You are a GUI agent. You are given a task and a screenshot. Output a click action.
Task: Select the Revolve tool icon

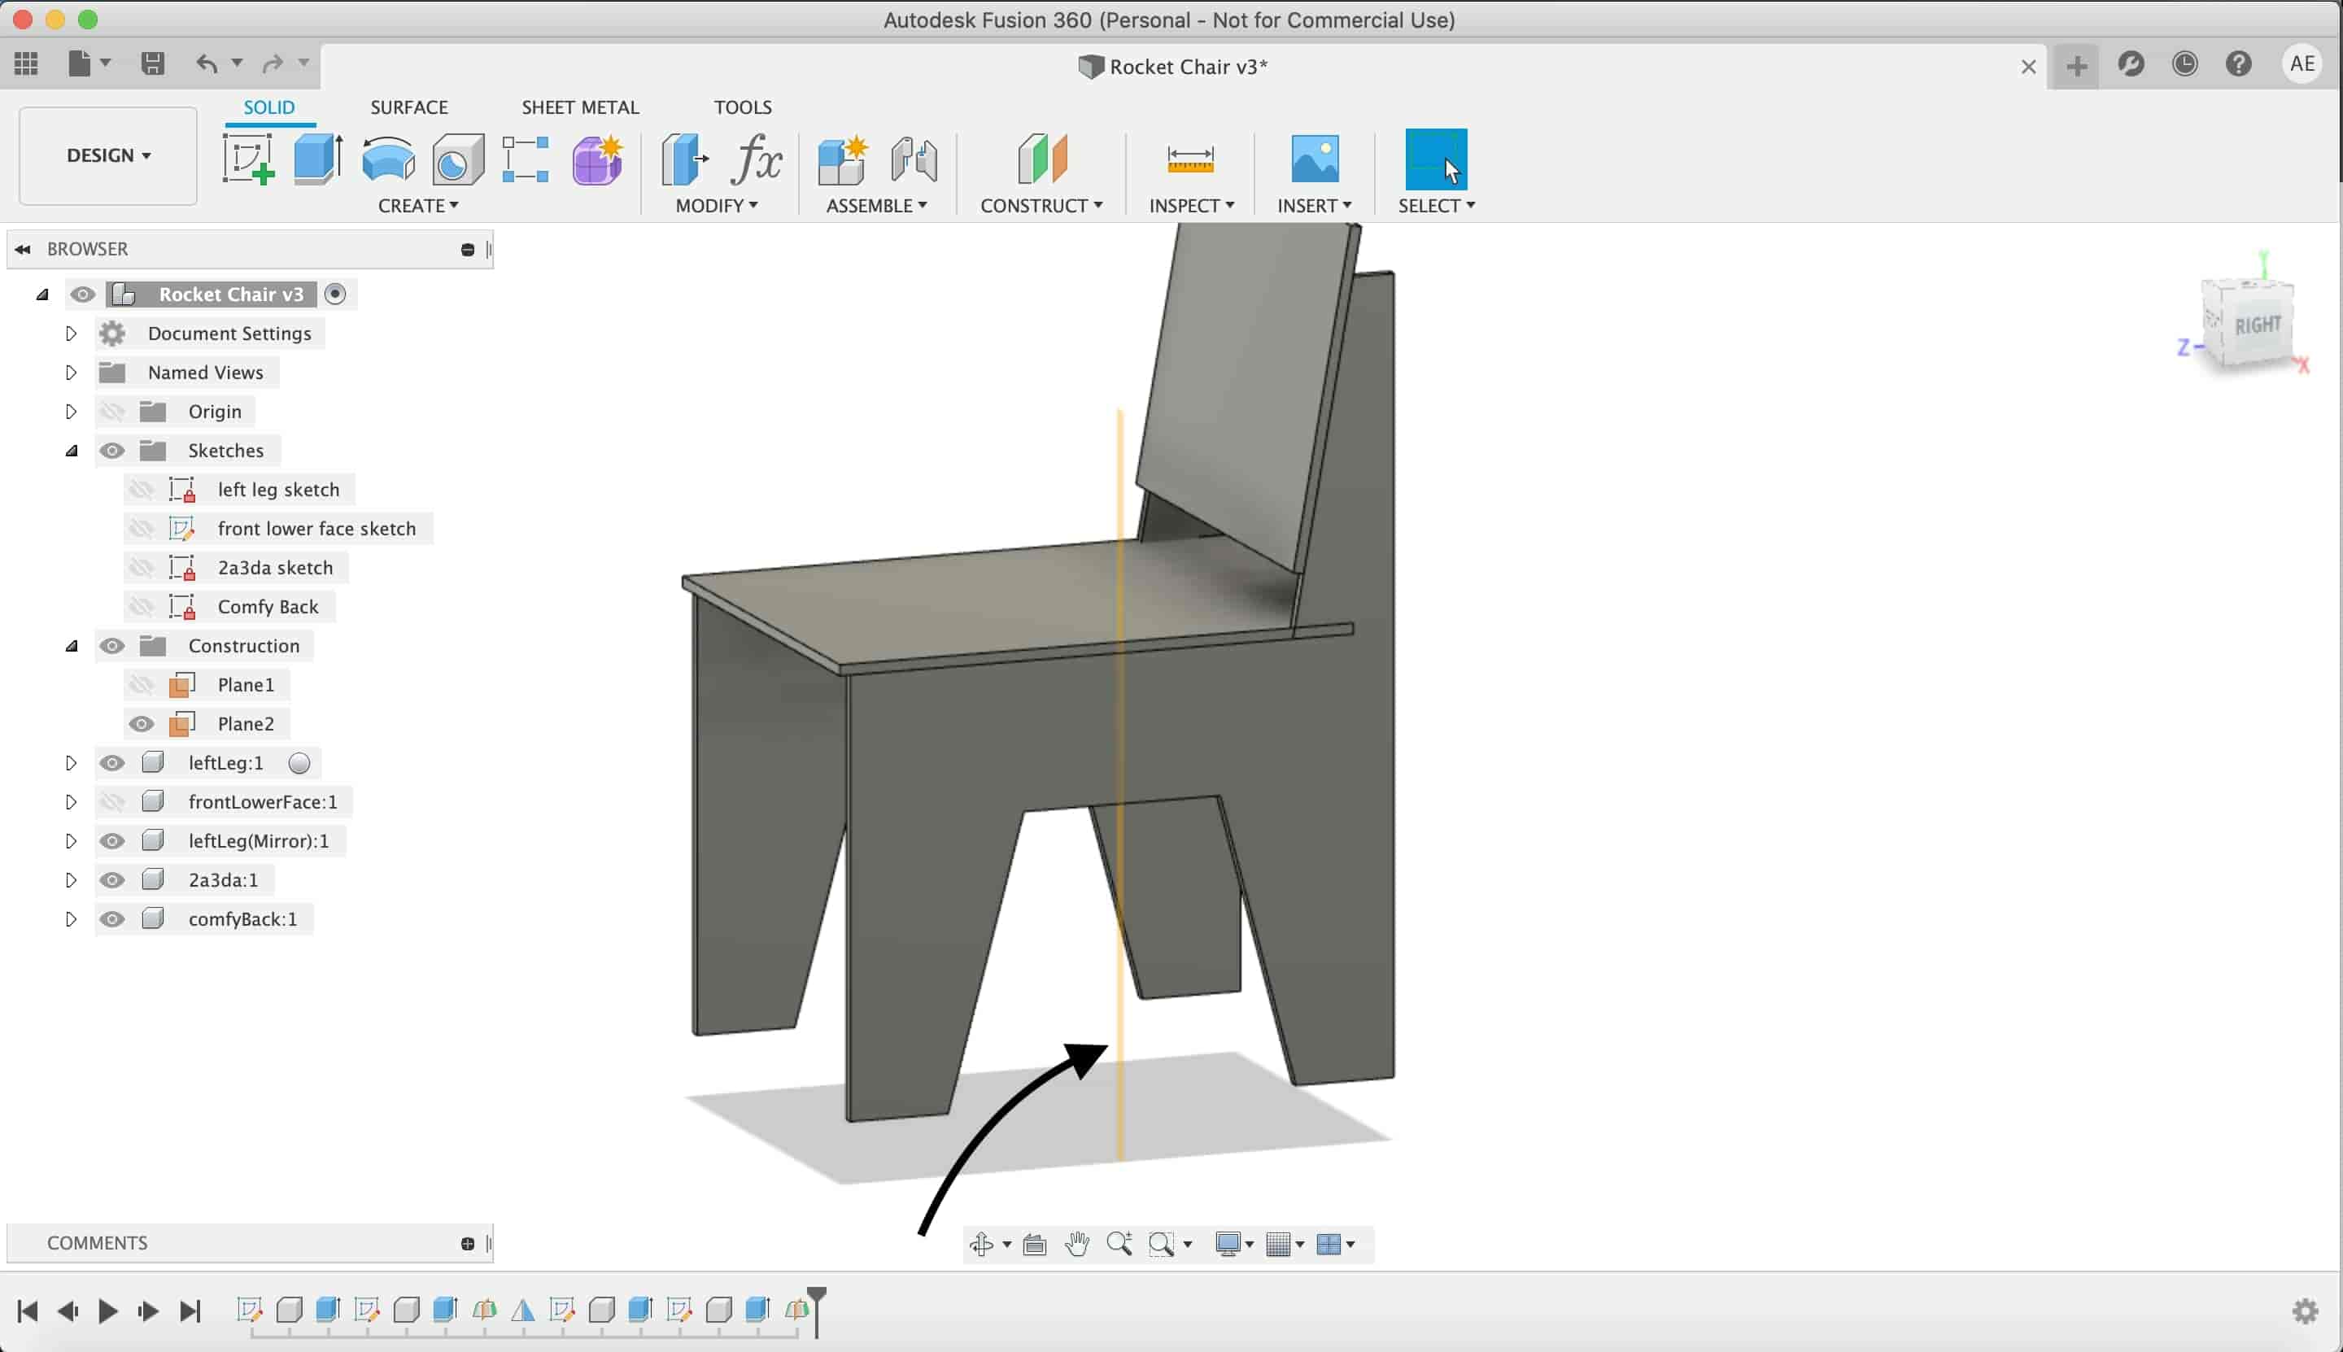(x=388, y=159)
